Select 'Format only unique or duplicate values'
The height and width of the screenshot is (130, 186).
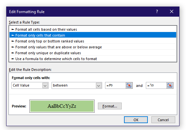click(x=93, y=53)
